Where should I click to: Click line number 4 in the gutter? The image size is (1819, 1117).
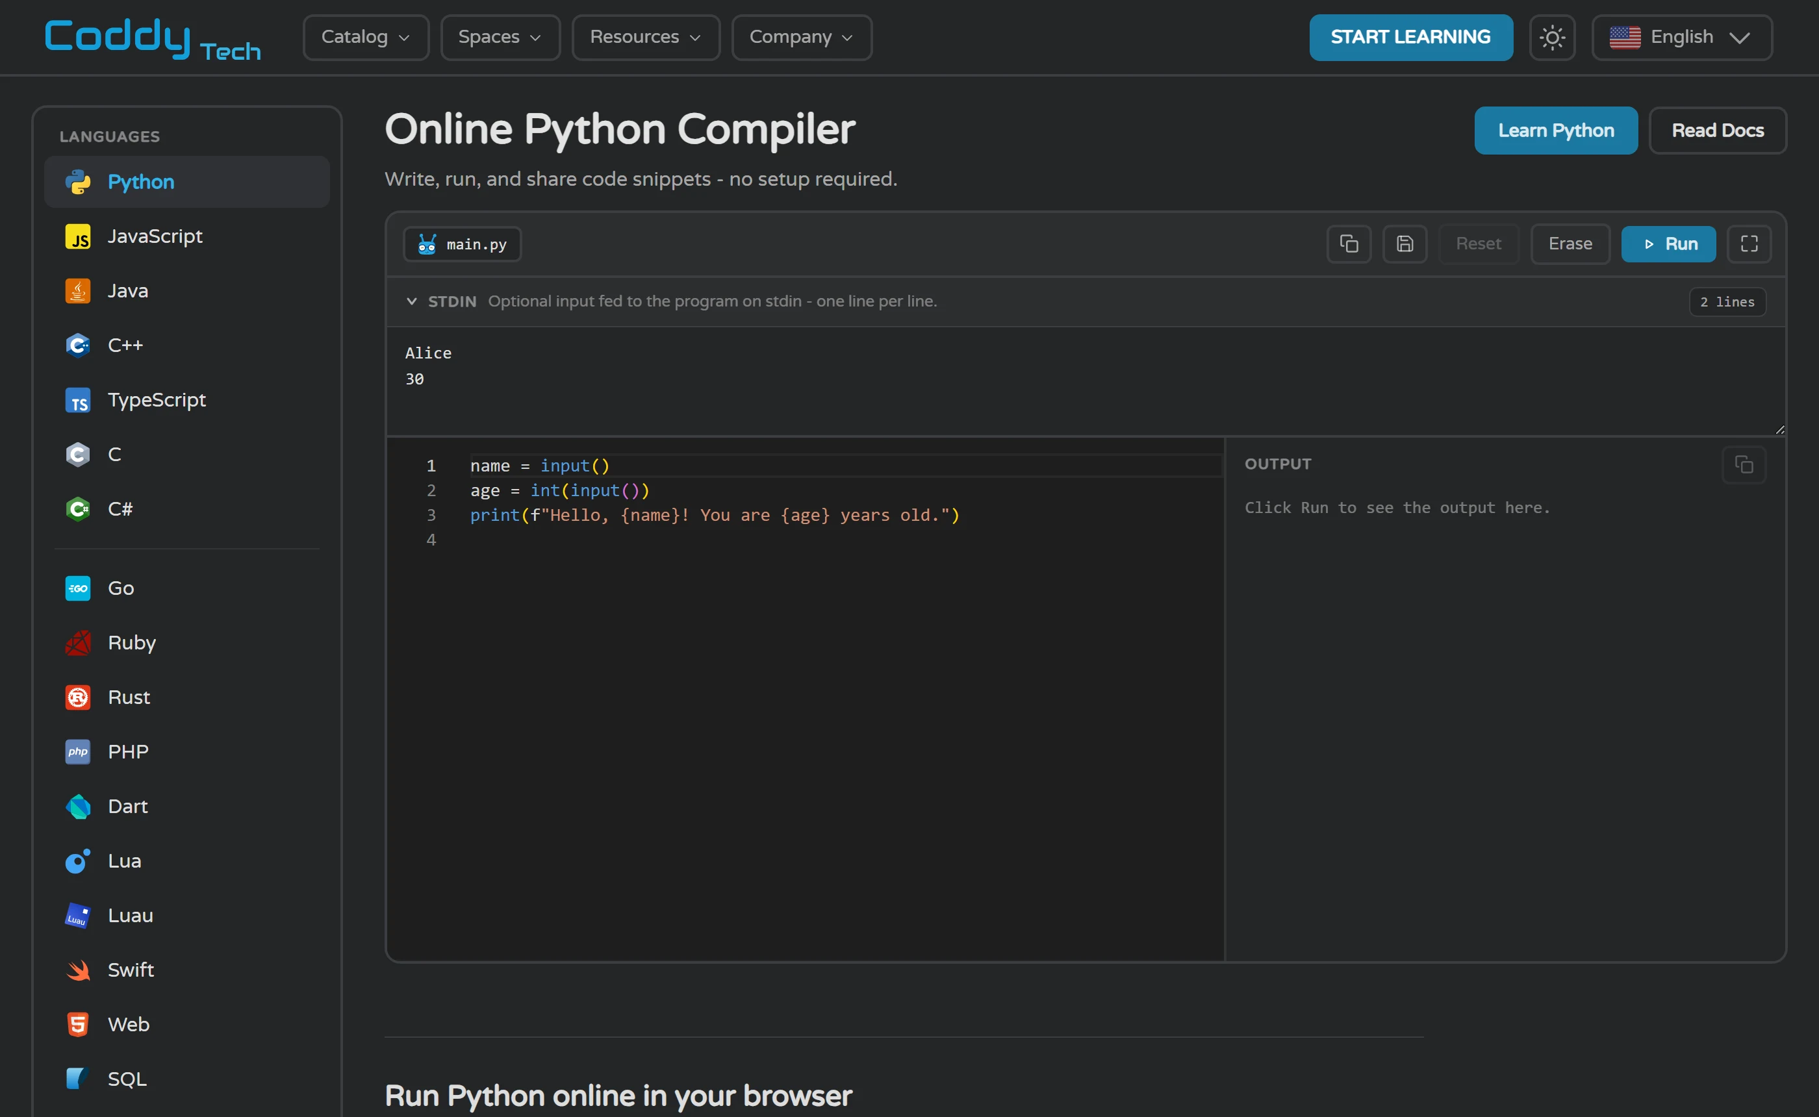pos(431,540)
